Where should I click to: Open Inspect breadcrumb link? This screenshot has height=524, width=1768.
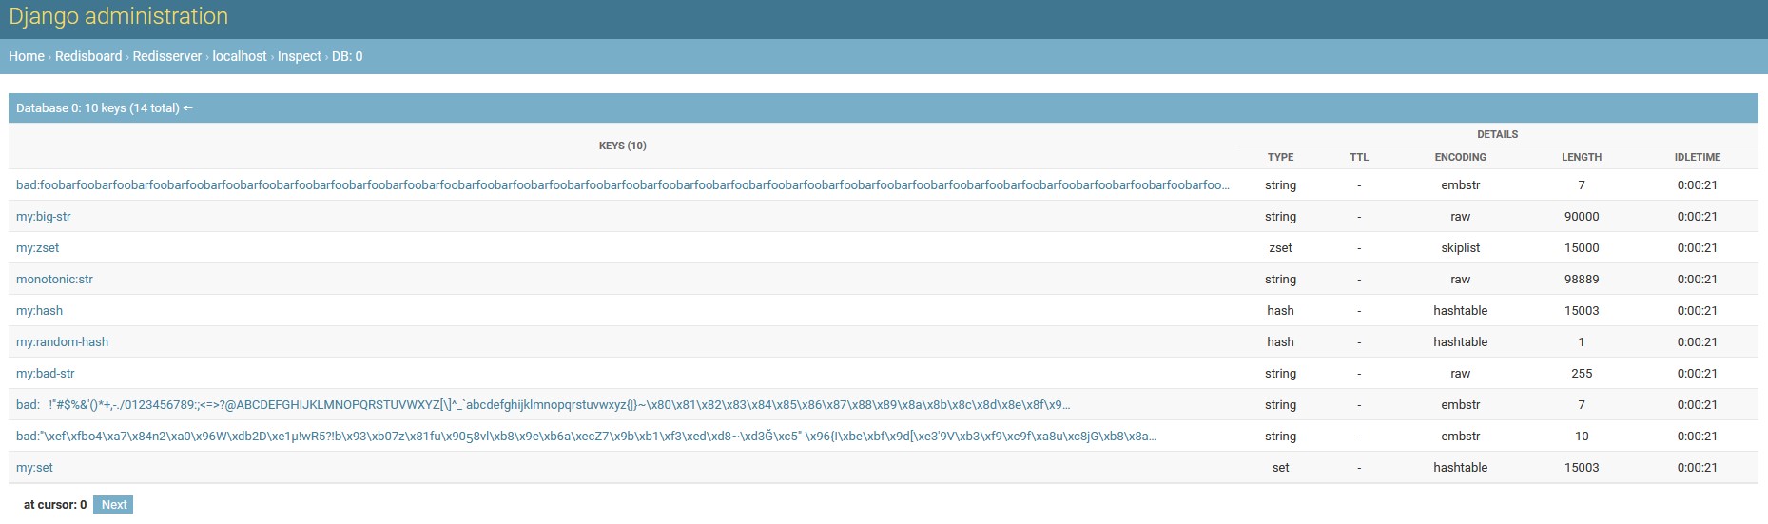coord(300,56)
